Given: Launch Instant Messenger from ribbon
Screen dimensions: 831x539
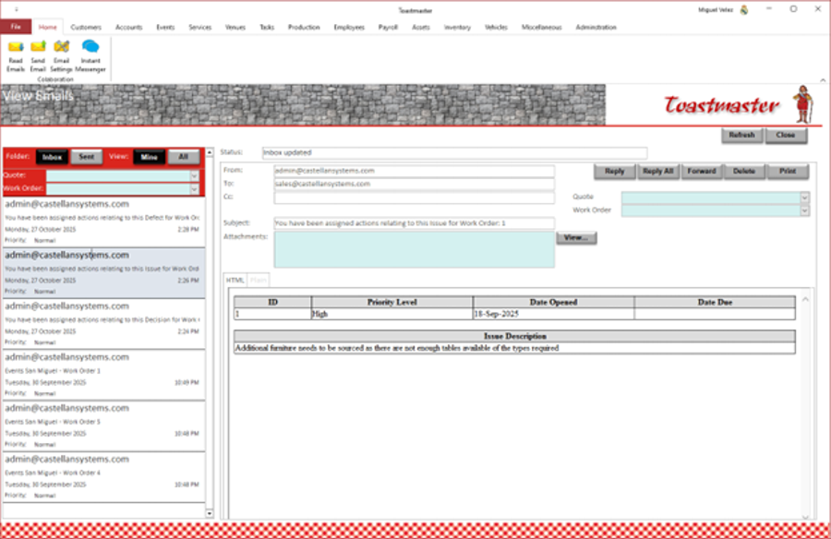Looking at the screenshot, I should [x=90, y=56].
